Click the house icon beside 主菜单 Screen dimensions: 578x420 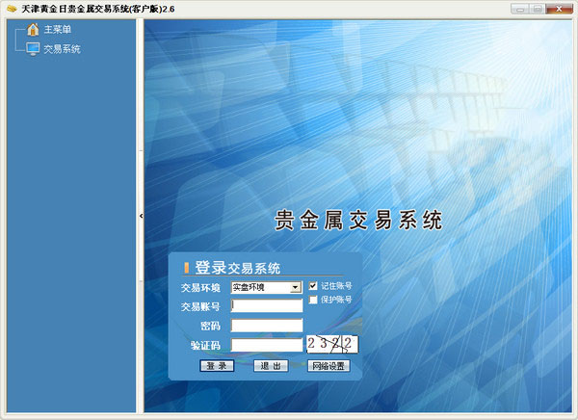tap(32, 30)
